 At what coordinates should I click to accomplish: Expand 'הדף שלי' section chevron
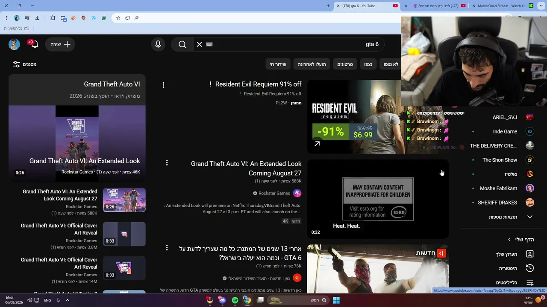coord(509,240)
